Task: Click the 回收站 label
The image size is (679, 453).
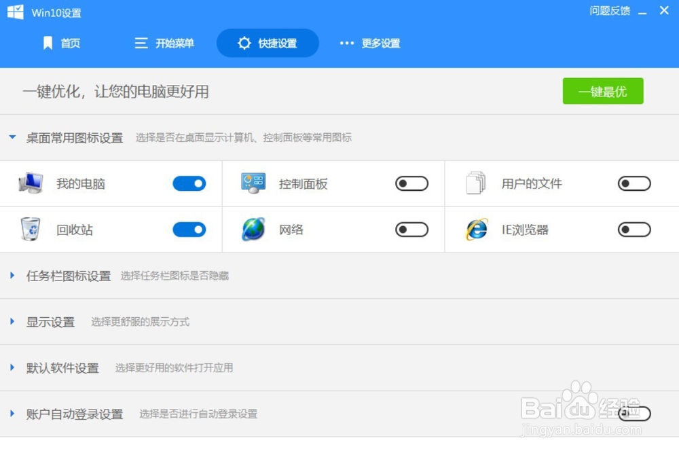Action: (75, 230)
